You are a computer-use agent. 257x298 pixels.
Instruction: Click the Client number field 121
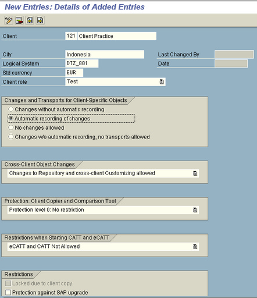[71, 36]
